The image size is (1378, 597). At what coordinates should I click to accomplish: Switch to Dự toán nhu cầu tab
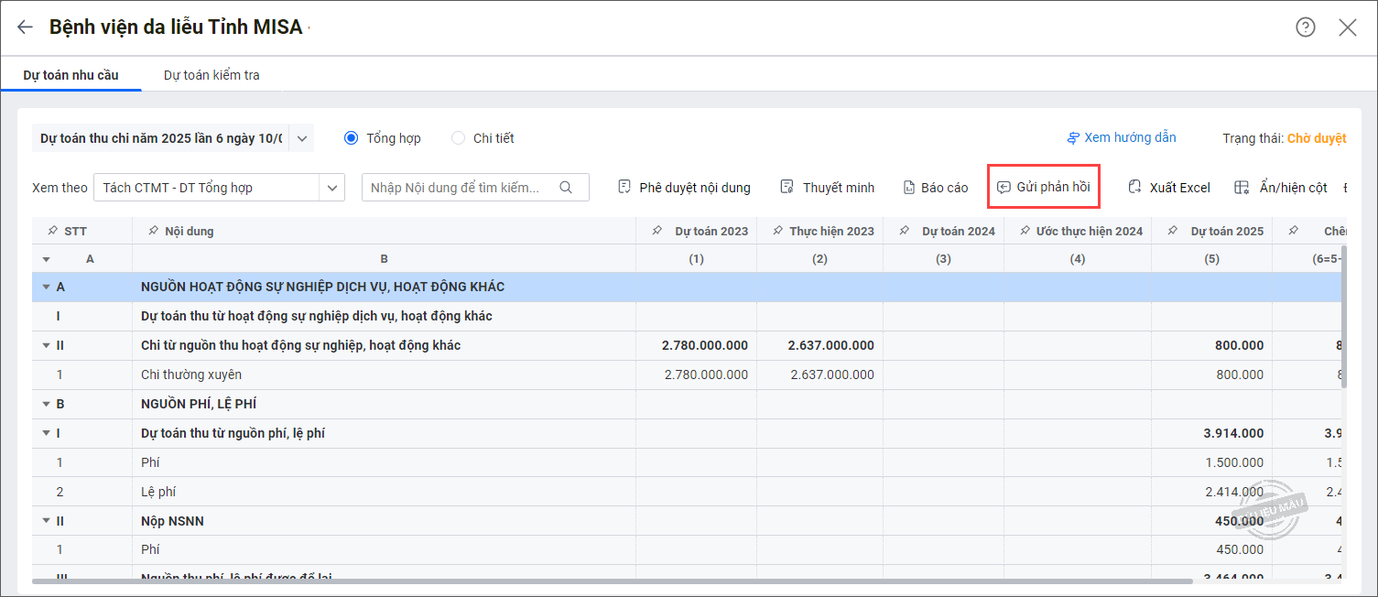click(71, 75)
